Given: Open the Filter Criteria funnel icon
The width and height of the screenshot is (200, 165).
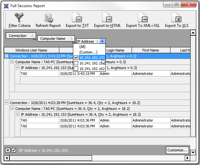Looking at the screenshot, I should (19, 18).
